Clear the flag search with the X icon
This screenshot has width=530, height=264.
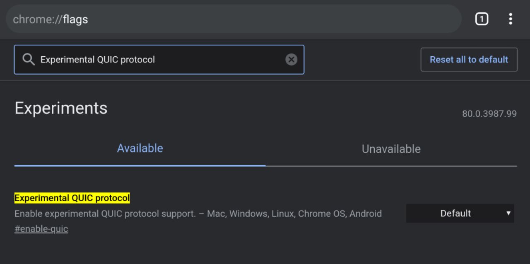pos(291,60)
